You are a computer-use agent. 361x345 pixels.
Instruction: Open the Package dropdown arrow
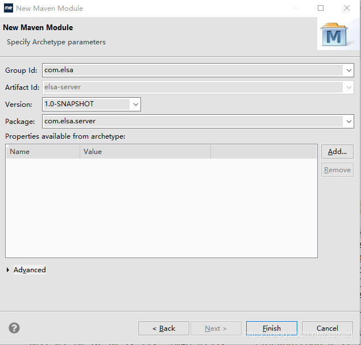(x=349, y=121)
